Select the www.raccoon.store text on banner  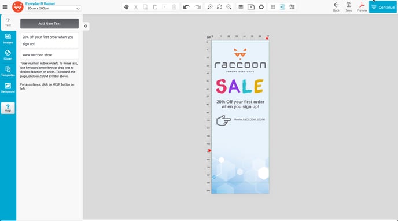249,119
